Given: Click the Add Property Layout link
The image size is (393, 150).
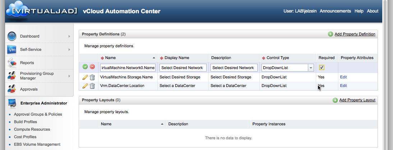Looking at the screenshot, I should click(x=357, y=100).
